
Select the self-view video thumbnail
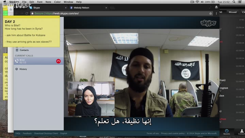click(x=91, y=99)
